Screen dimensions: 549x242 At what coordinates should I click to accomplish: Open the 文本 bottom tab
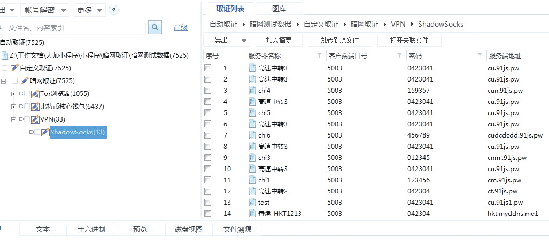[x=43, y=229]
